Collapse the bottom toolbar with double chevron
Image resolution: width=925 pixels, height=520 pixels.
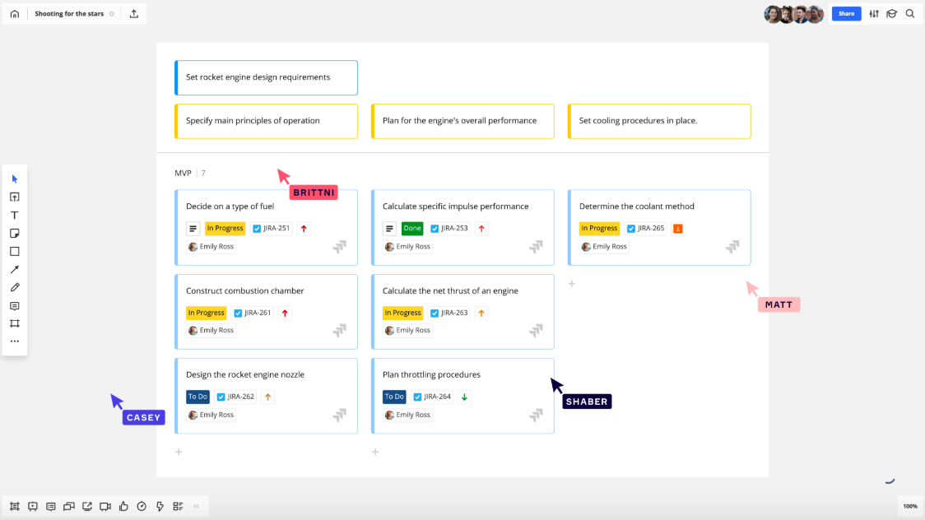[x=196, y=506]
